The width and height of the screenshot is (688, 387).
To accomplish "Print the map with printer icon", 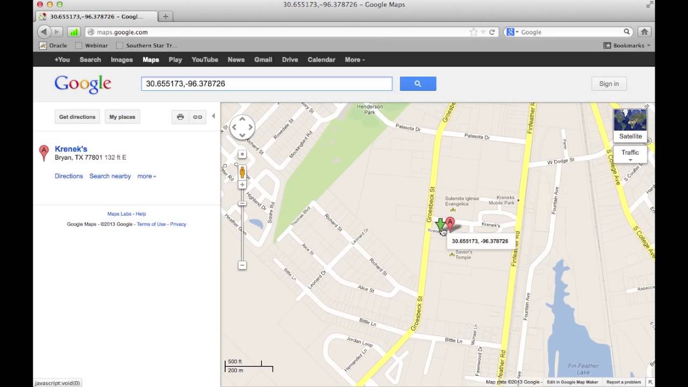I will pos(181,117).
